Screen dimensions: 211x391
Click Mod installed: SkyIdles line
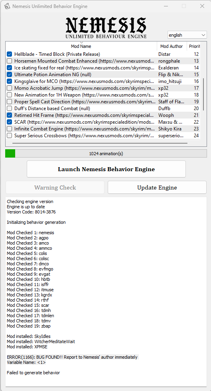(29, 336)
